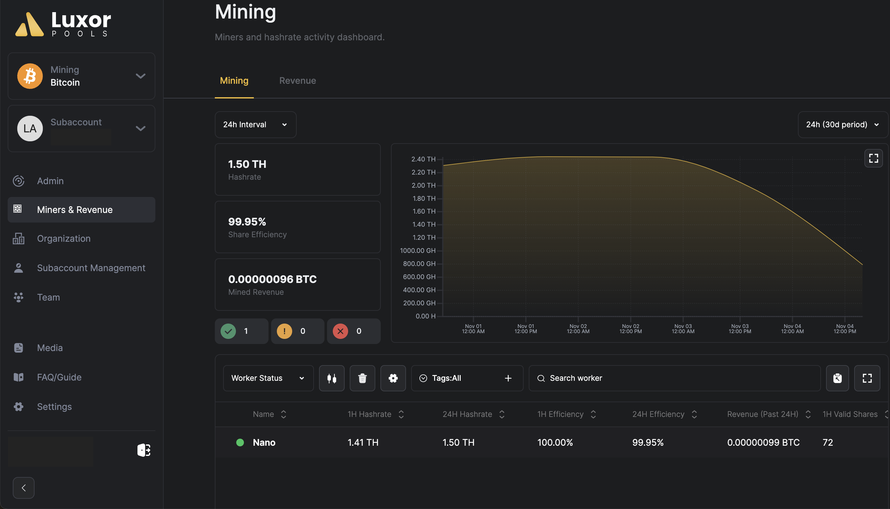Open the filter sliders icon near Worker Status

click(331, 378)
